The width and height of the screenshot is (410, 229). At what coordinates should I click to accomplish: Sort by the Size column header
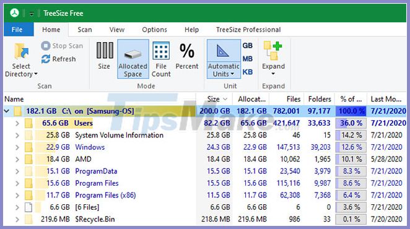214,100
